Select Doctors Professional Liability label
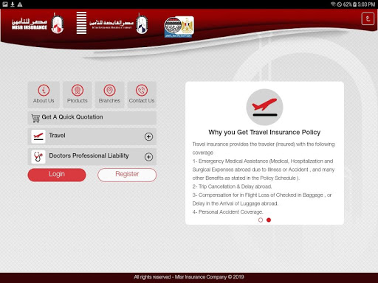The width and height of the screenshot is (378, 283). click(x=89, y=156)
